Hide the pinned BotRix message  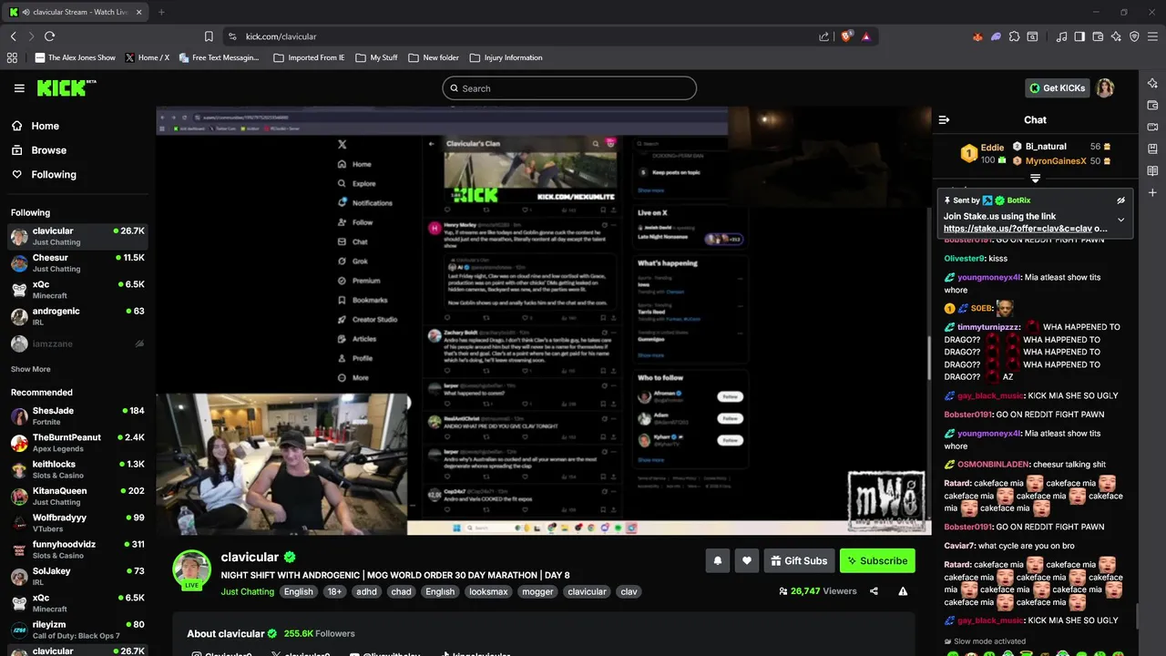tap(1120, 200)
